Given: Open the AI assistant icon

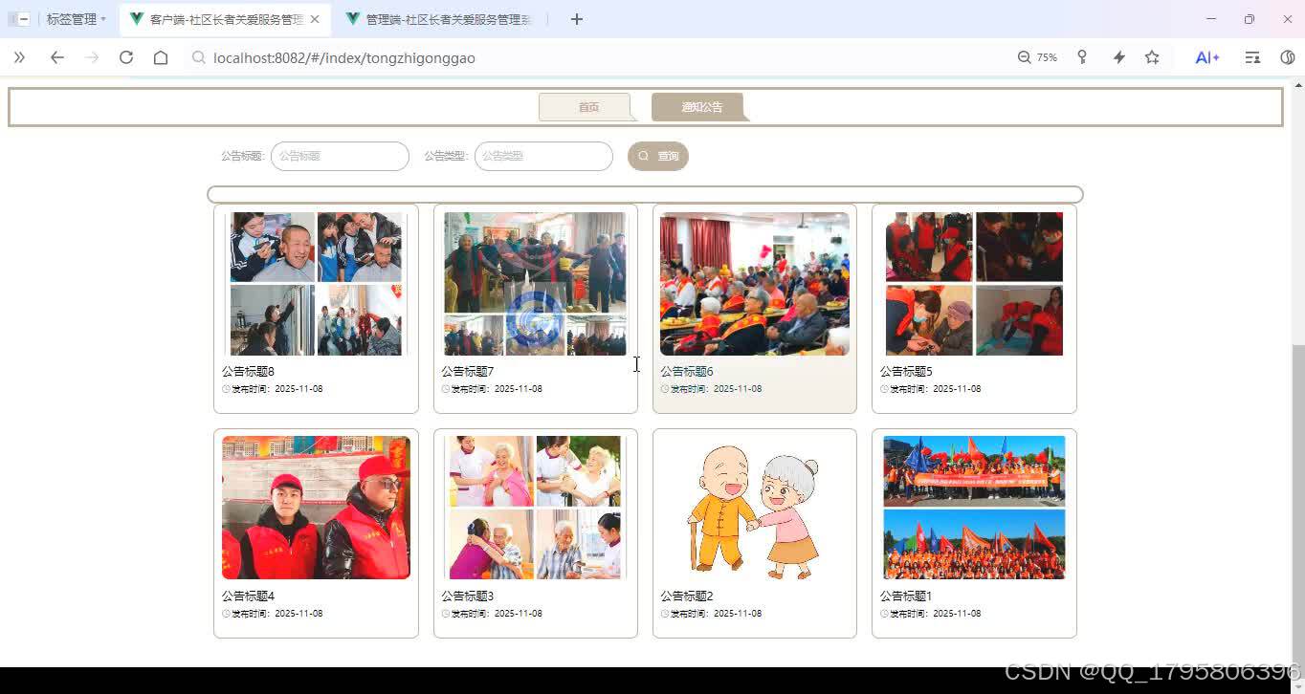Looking at the screenshot, I should click(x=1207, y=57).
